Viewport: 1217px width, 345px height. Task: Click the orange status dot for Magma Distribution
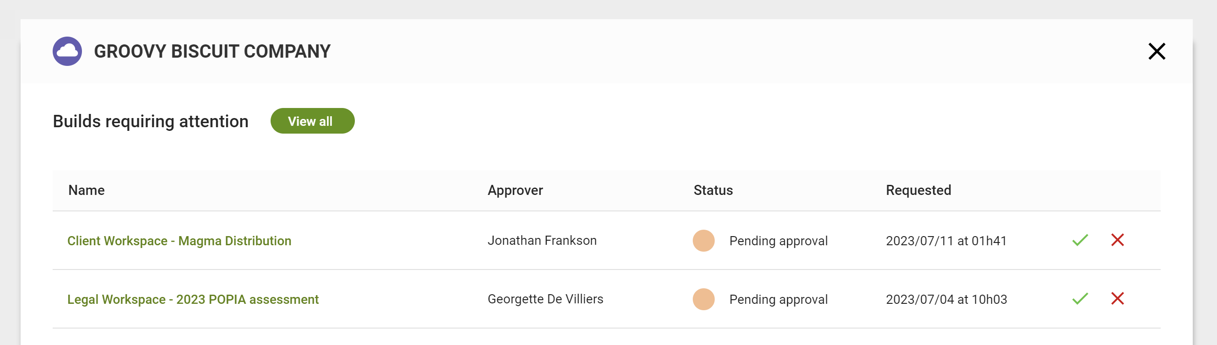coord(703,241)
